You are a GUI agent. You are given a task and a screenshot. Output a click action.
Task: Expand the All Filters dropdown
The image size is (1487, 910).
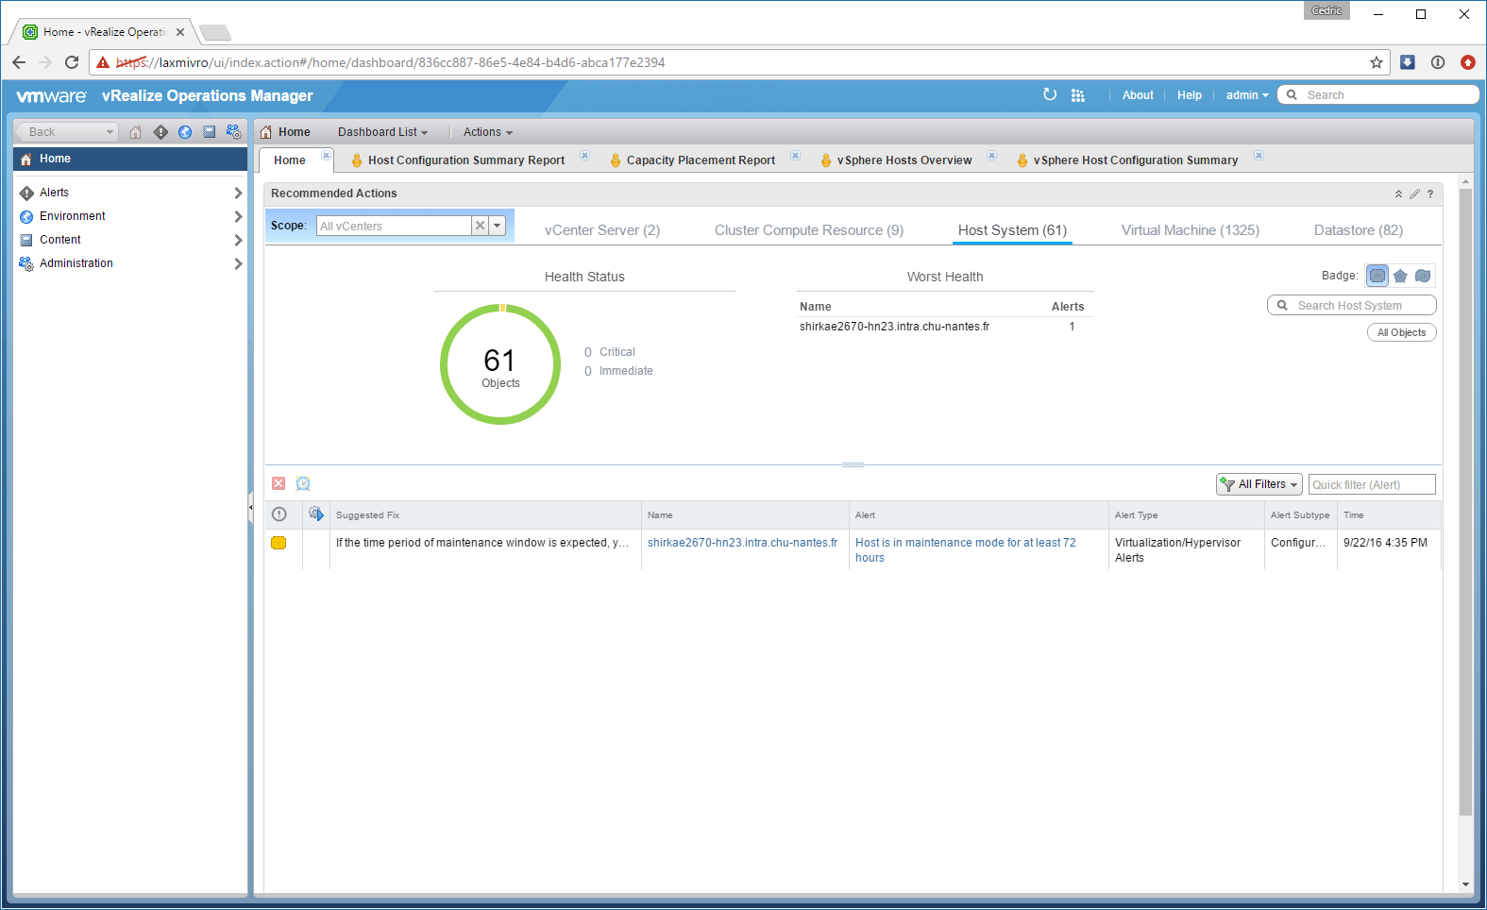[1259, 484]
